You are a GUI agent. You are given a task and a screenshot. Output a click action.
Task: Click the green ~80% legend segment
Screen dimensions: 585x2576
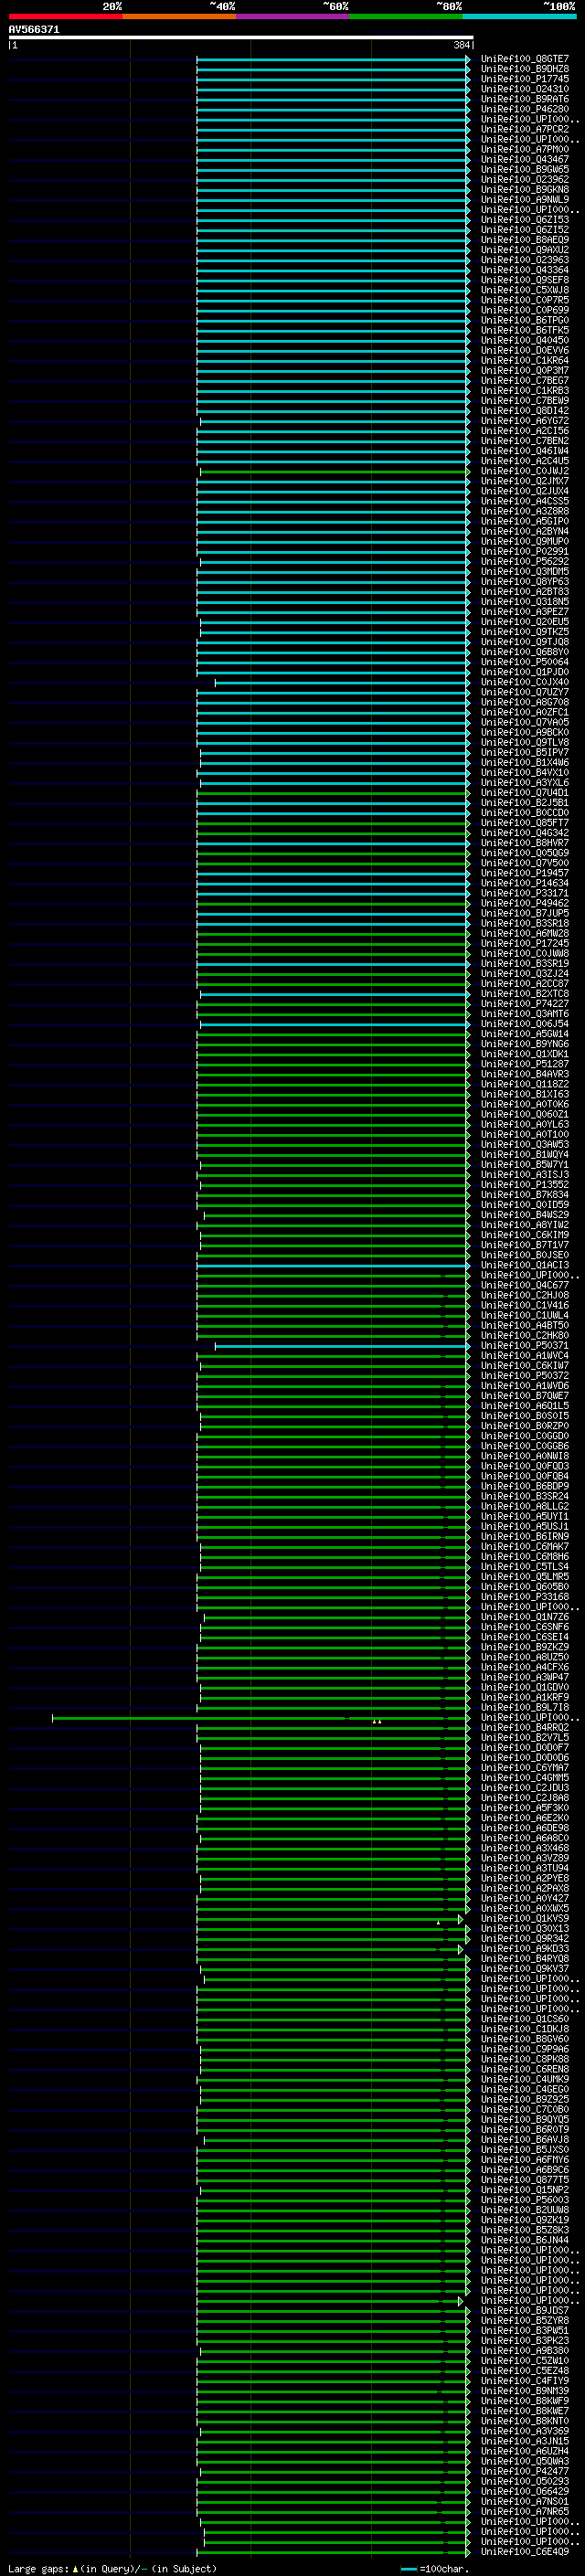pyautogui.click(x=406, y=17)
